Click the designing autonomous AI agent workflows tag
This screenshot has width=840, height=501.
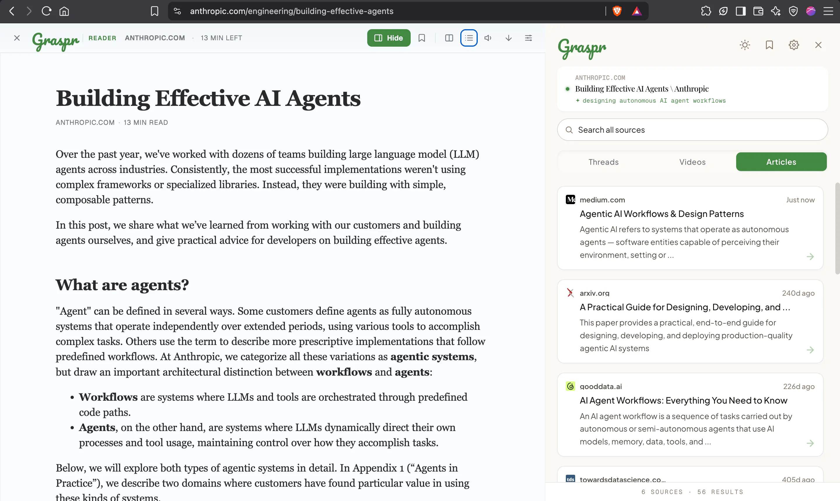pyautogui.click(x=651, y=101)
